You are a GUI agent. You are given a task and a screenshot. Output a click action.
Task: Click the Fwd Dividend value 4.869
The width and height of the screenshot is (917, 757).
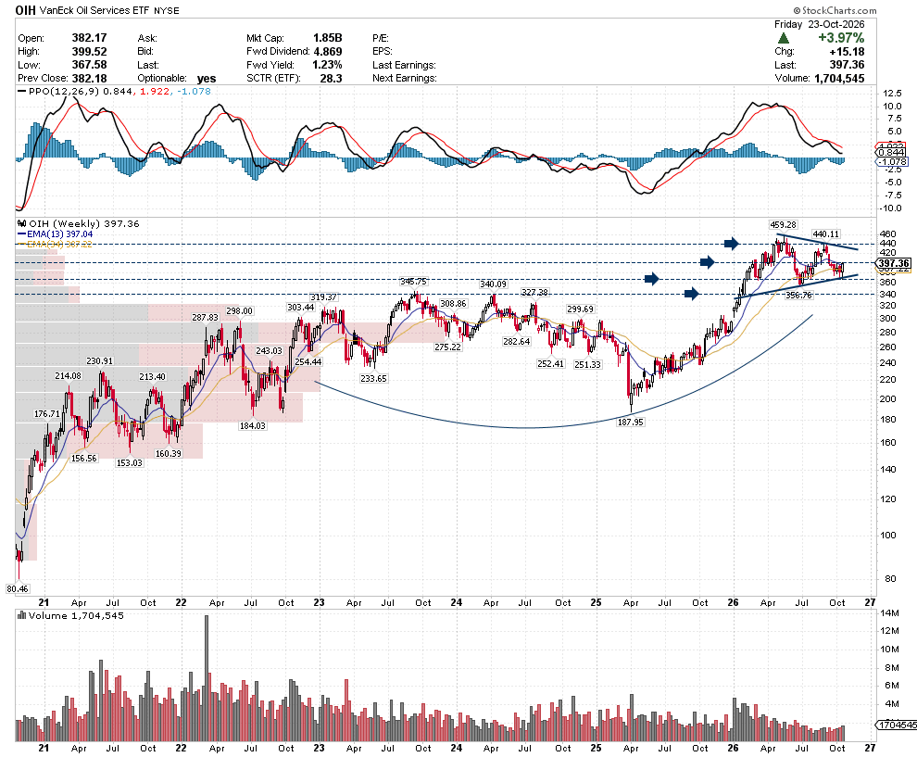tap(328, 52)
